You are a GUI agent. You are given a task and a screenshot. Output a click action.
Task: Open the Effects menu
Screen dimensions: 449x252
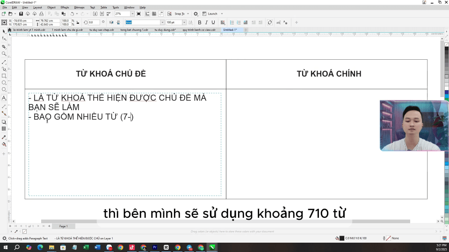tap(65, 7)
